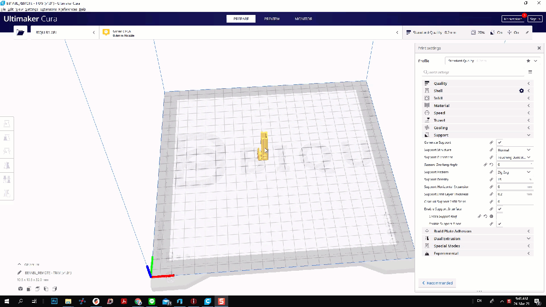This screenshot has height=307, width=546.
Task: Open the Marketplace
Action: 513,19
